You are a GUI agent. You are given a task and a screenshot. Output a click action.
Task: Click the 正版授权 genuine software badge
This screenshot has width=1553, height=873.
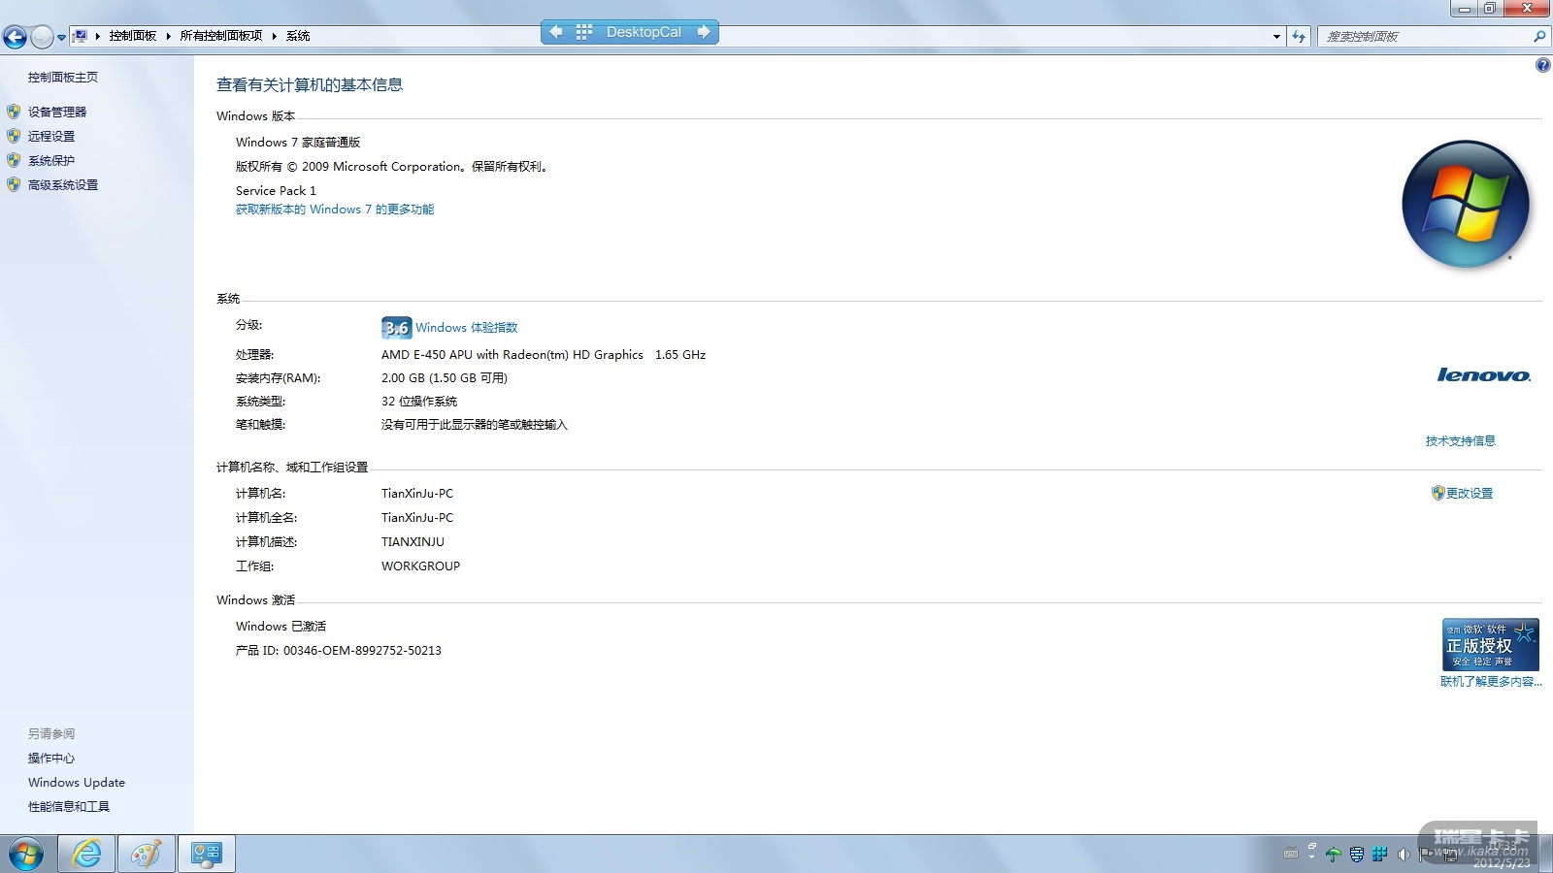1491,644
